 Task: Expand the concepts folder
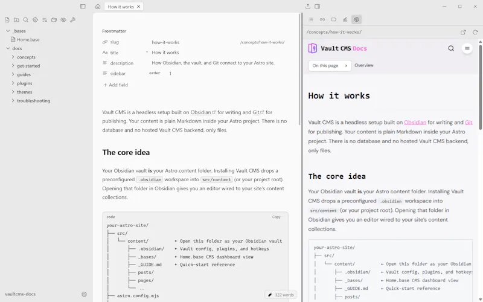(x=13, y=57)
